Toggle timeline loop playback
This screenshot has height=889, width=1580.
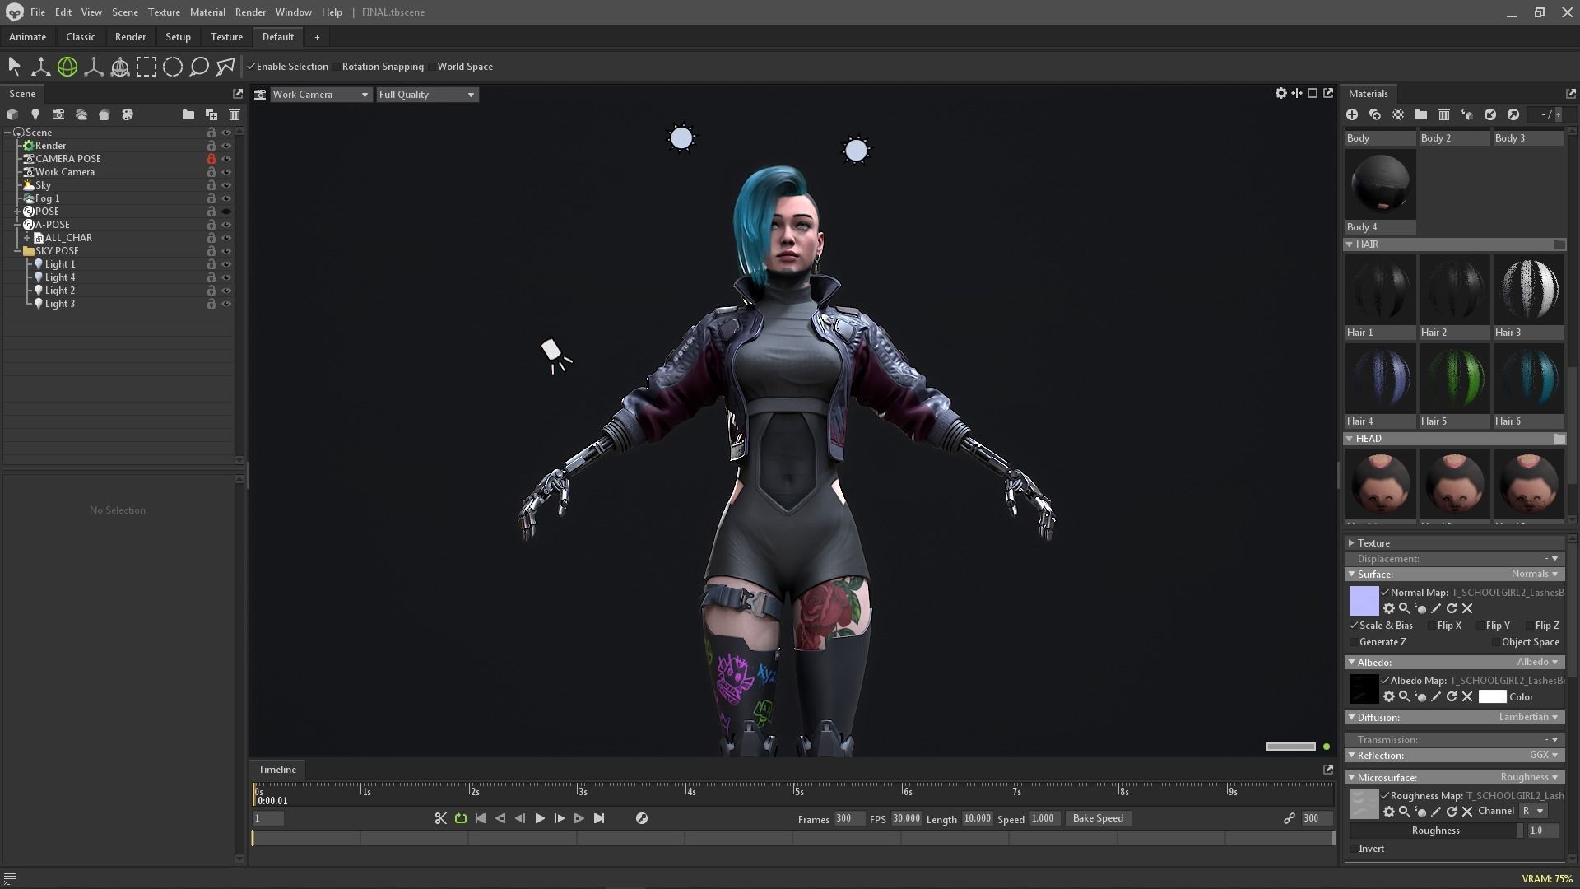pos(461,818)
